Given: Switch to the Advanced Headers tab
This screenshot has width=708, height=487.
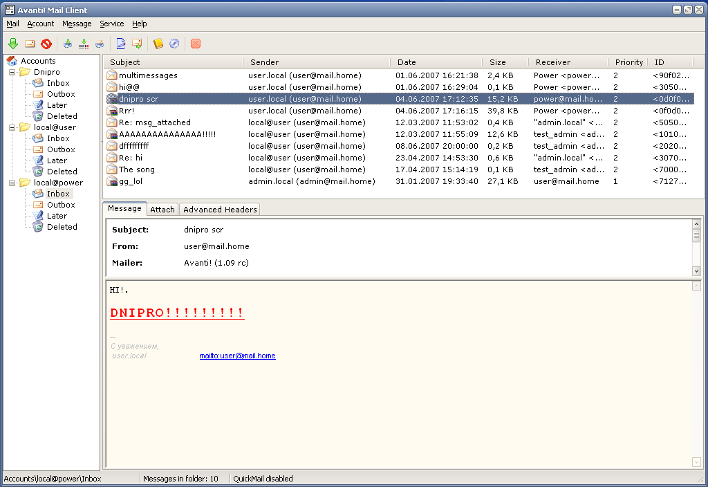Looking at the screenshot, I should click(220, 209).
